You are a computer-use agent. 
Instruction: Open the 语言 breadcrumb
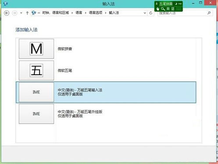coord(79,13)
